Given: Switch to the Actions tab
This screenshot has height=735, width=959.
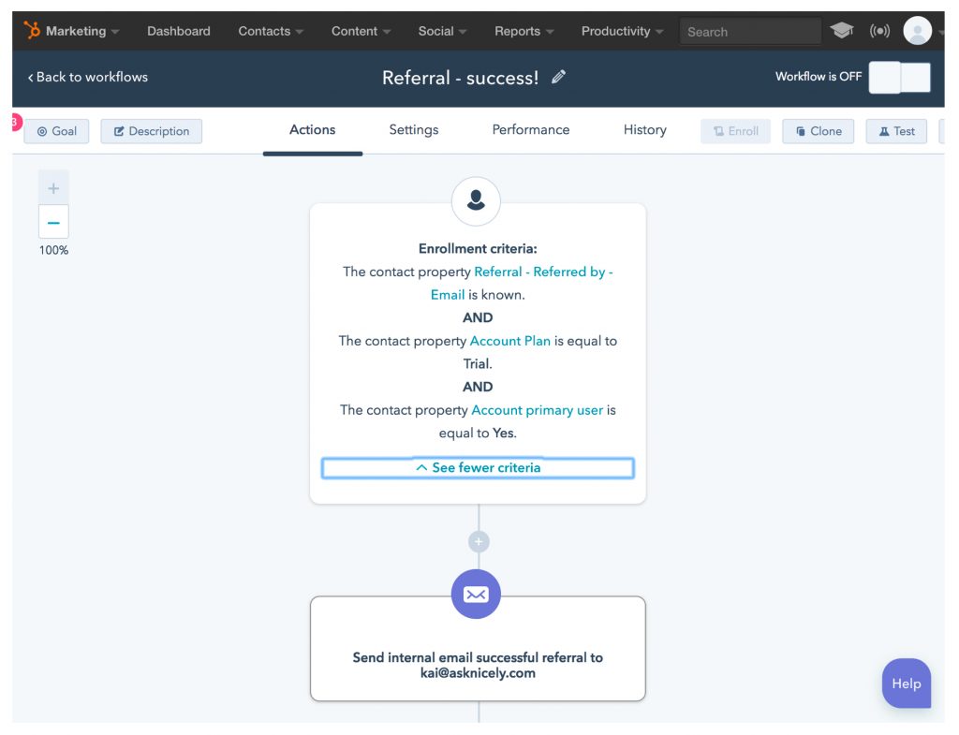Looking at the screenshot, I should click(313, 129).
